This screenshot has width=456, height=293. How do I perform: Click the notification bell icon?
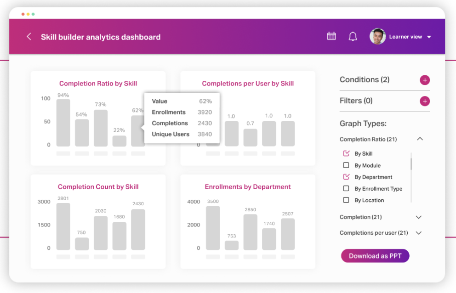(x=353, y=37)
